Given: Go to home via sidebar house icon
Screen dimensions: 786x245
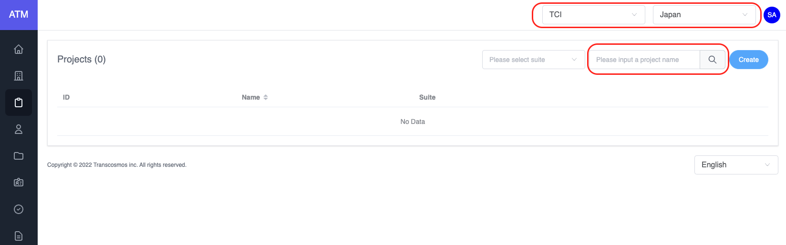Looking at the screenshot, I should pyautogui.click(x=19, y=49).
